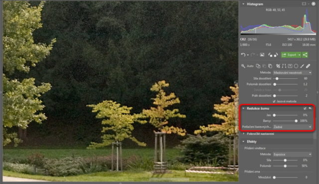Click the green Export button
The width and height of the screenshot is (319, 184).
pos(290,55)
